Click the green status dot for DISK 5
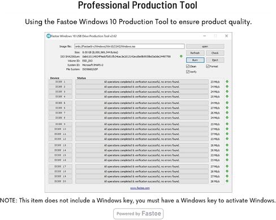 227,103
